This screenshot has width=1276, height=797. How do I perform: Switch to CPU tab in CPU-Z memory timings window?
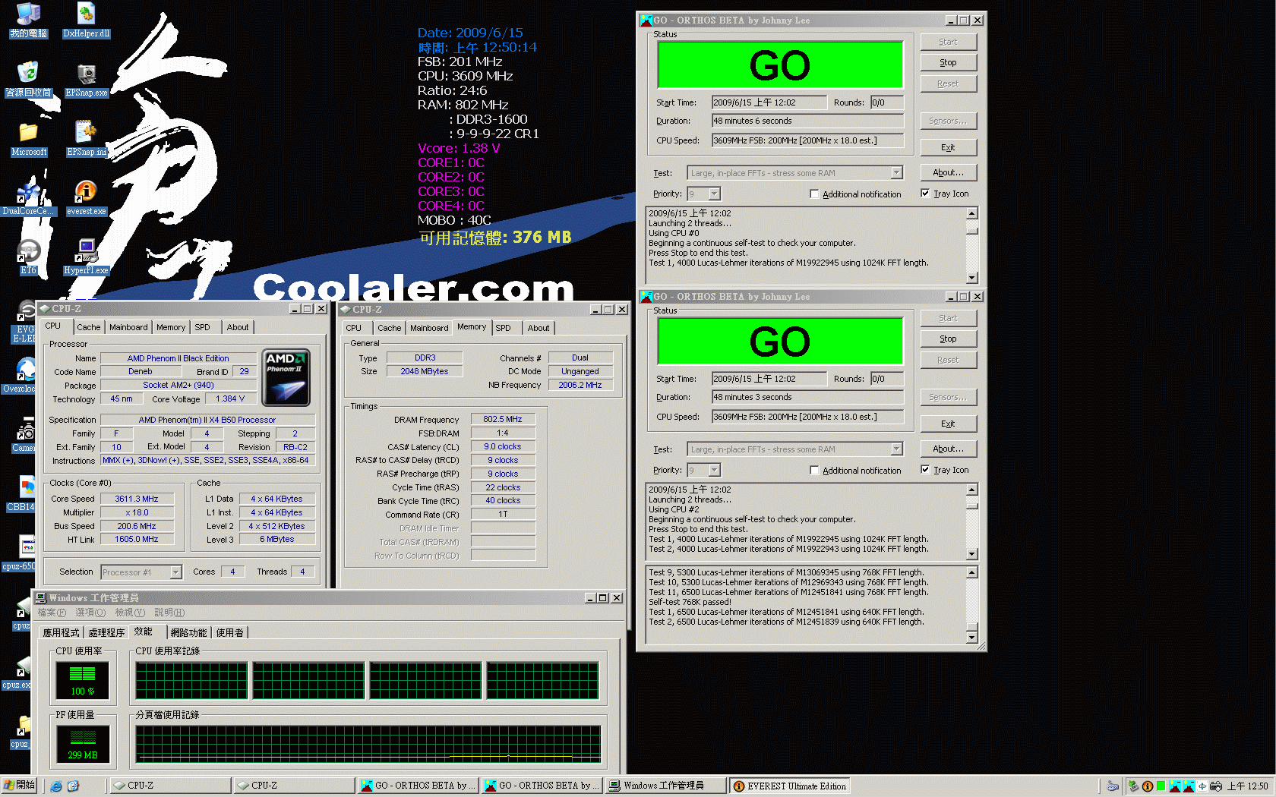click(354, 328)
